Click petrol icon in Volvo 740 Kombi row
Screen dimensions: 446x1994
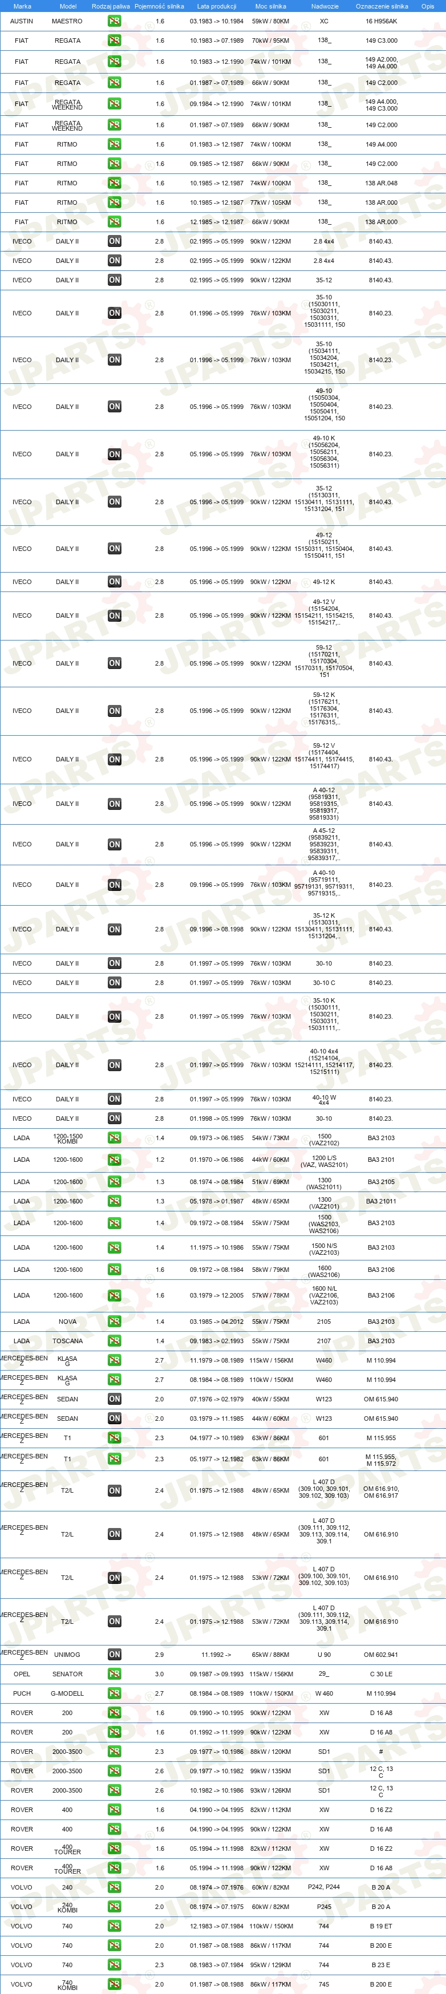(115, 1985)
